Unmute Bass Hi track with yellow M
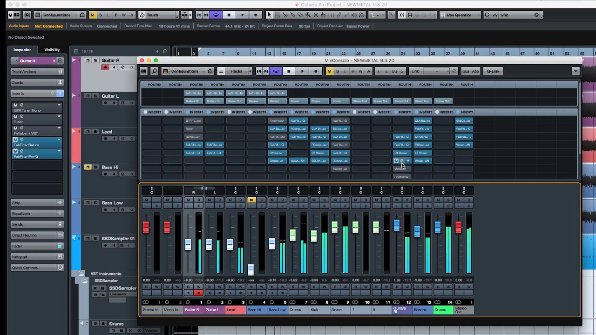The width and height of the screenshot is (596, 335). pyautogui.click(x=88, y=167)
